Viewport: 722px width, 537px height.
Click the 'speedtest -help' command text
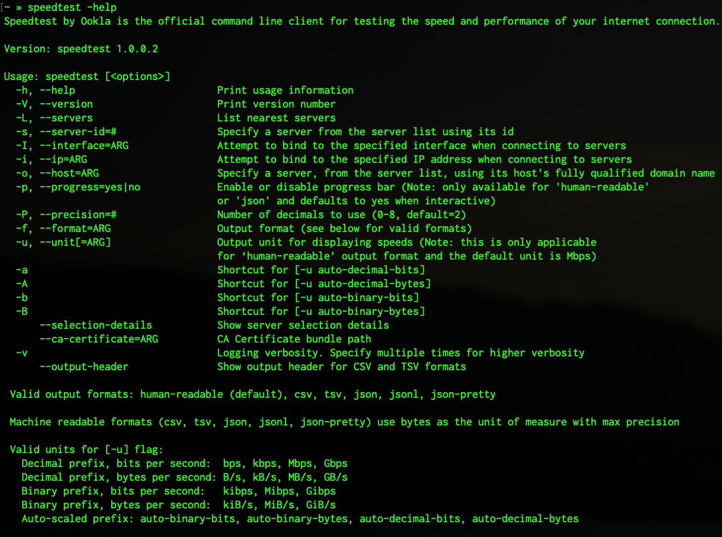(72, 7)
